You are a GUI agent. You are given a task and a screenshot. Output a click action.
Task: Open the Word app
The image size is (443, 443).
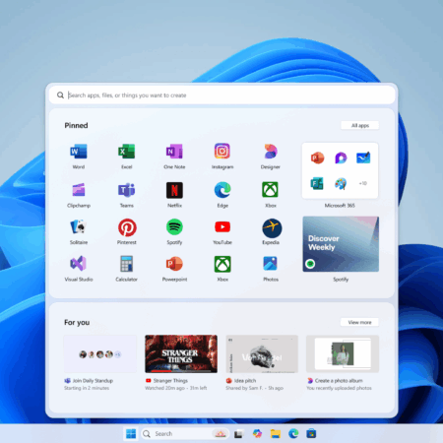[x=79, y=153]
